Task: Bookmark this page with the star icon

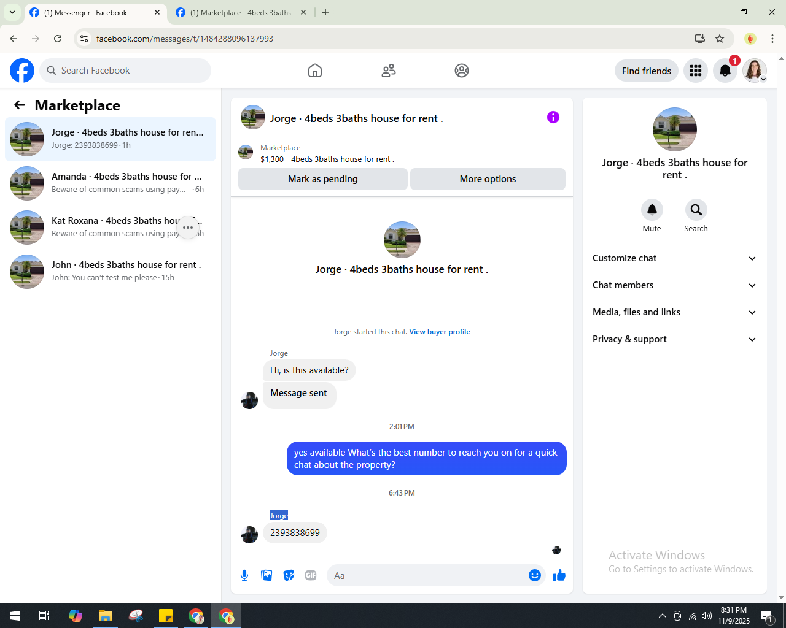Action: point(720,39)
